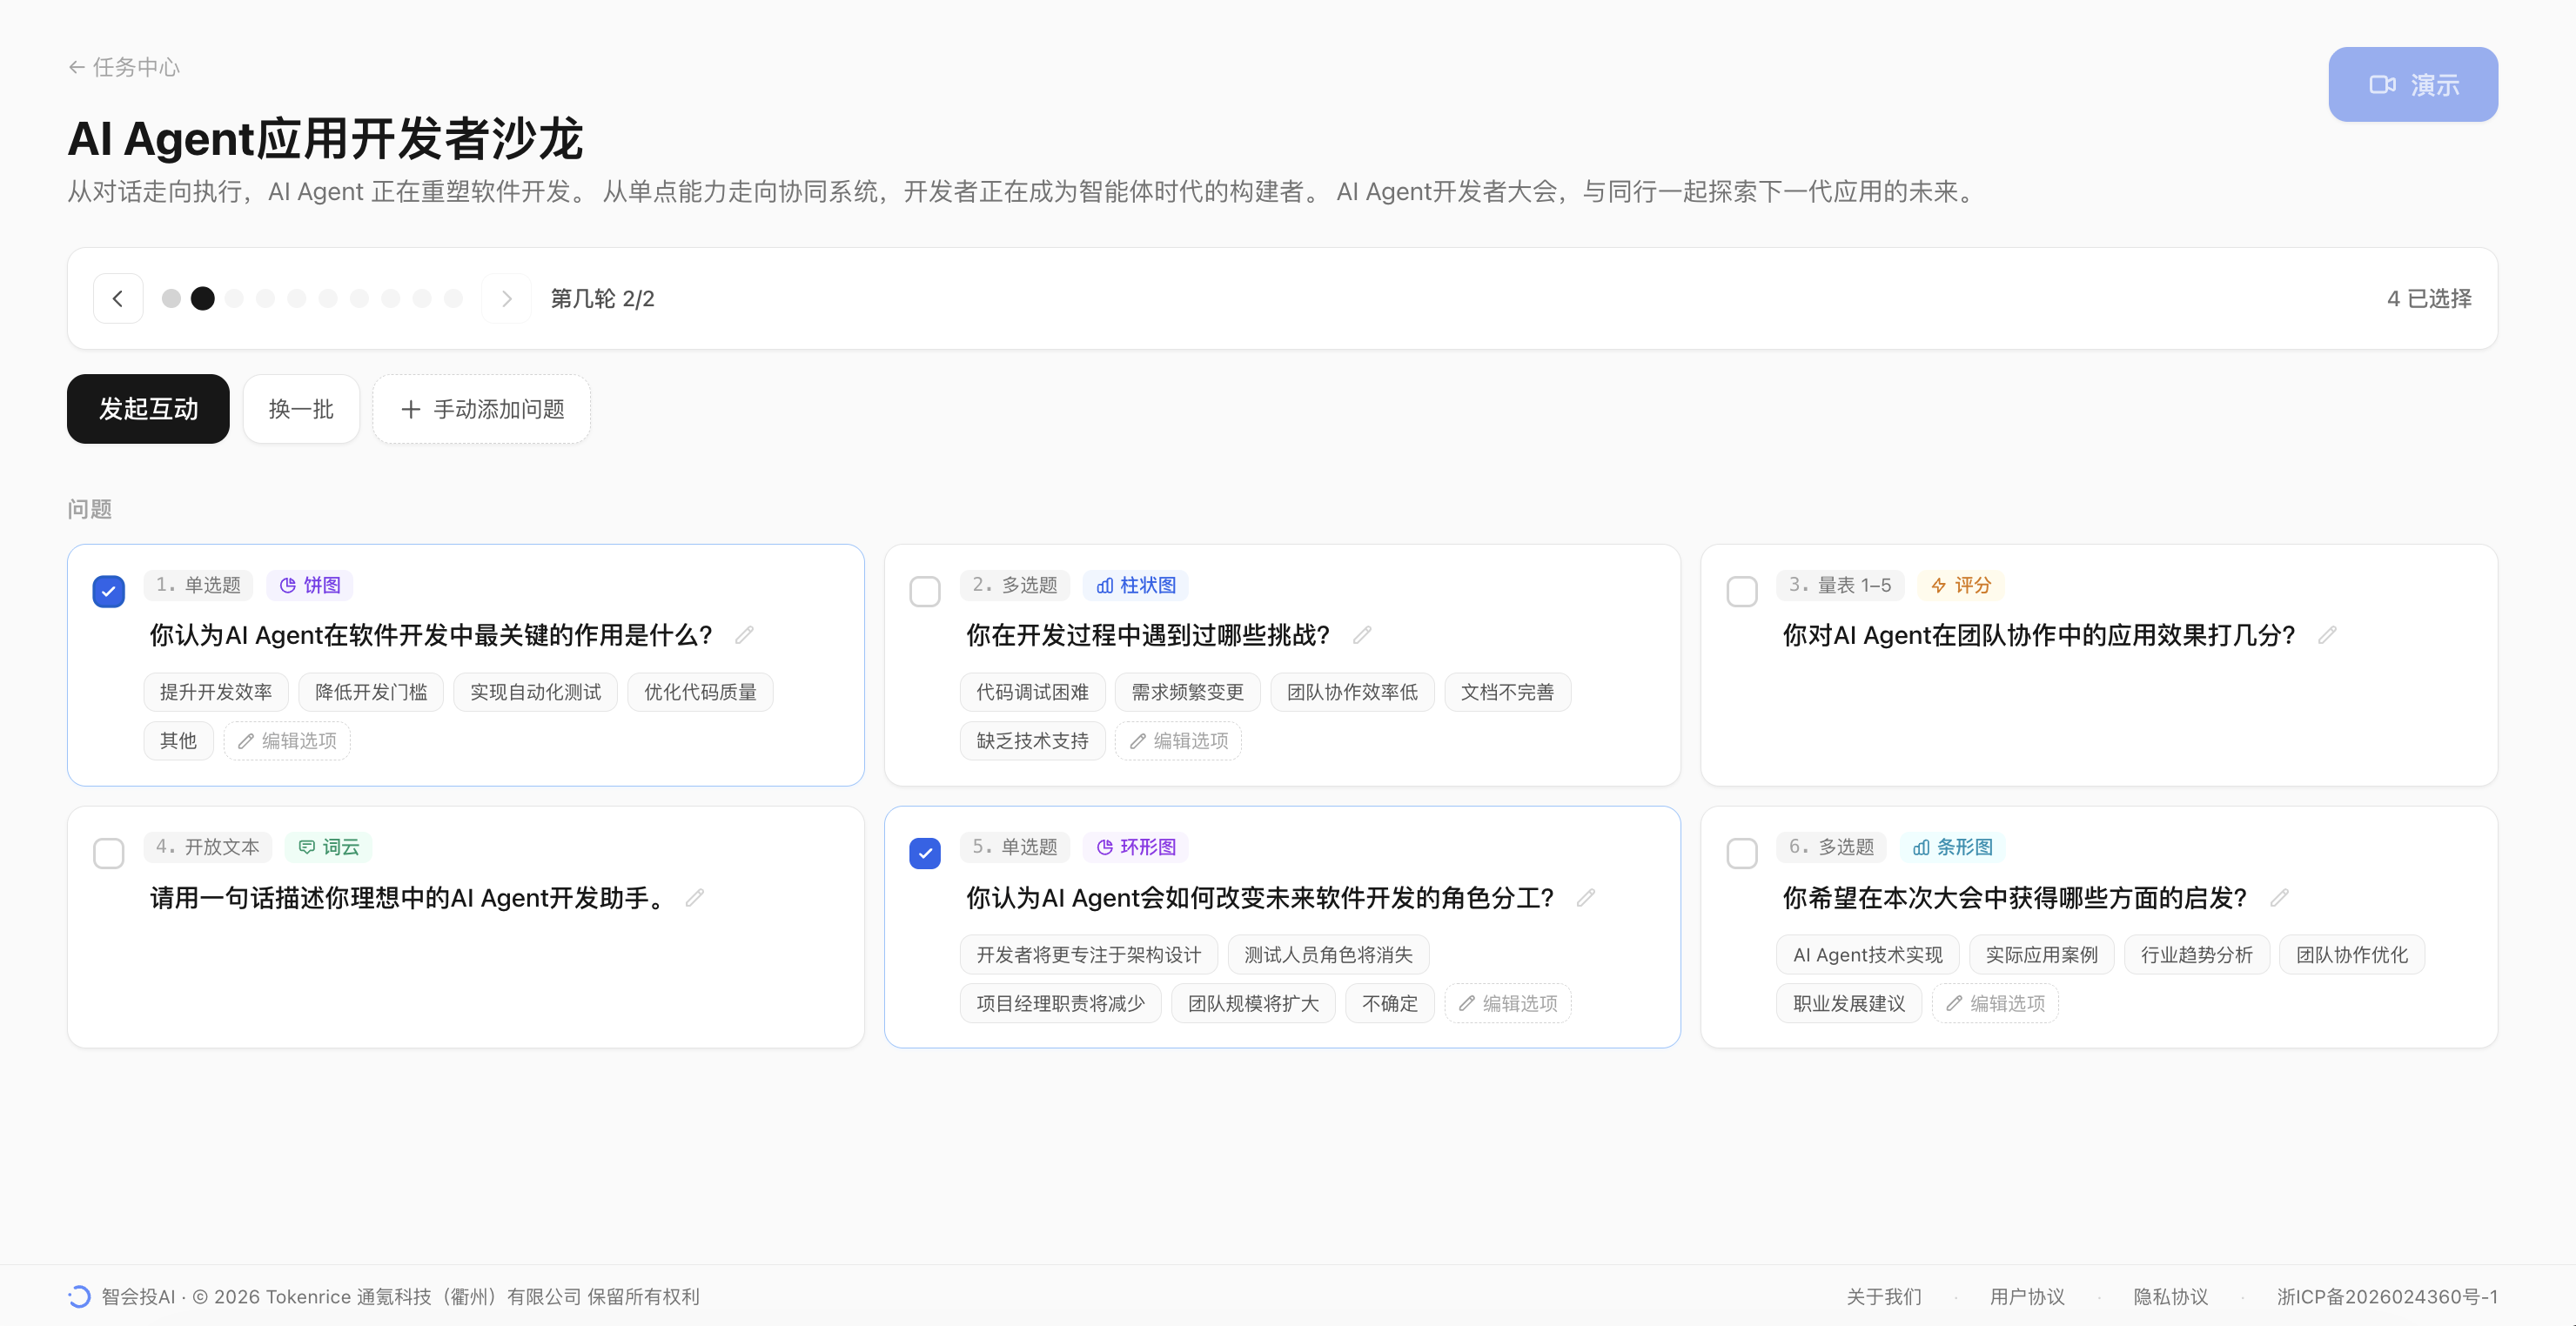Click 发起互动 button

tap(148, 409)
